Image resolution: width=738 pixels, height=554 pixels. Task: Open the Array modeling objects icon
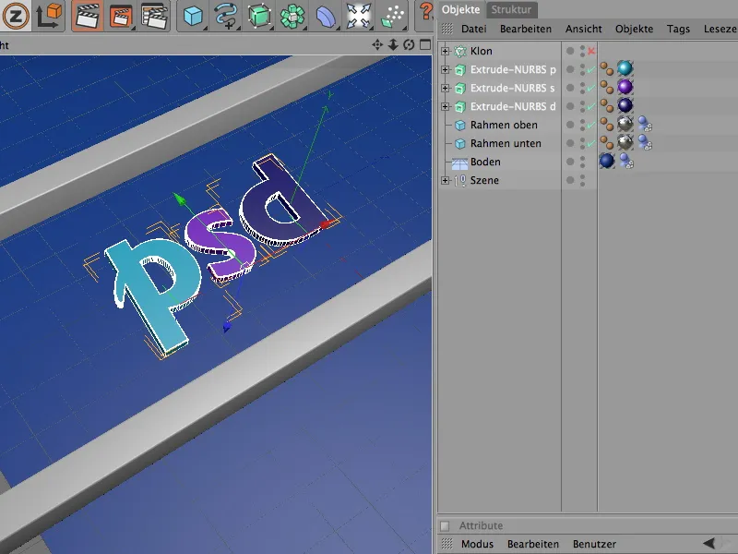[x=293, y=15]
